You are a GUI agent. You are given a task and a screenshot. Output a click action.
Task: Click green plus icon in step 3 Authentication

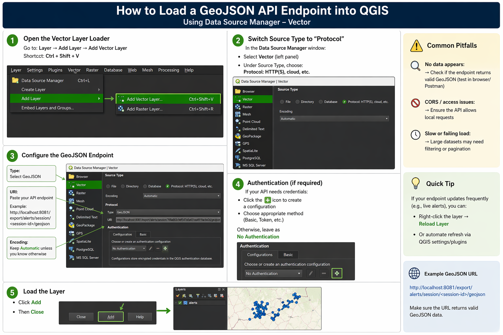point(165,248)
